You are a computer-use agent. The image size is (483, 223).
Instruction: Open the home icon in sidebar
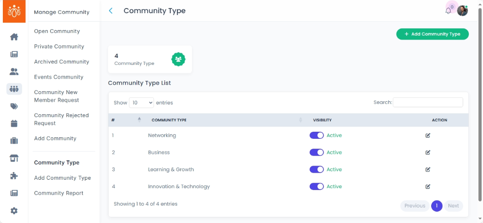(14, 37)
